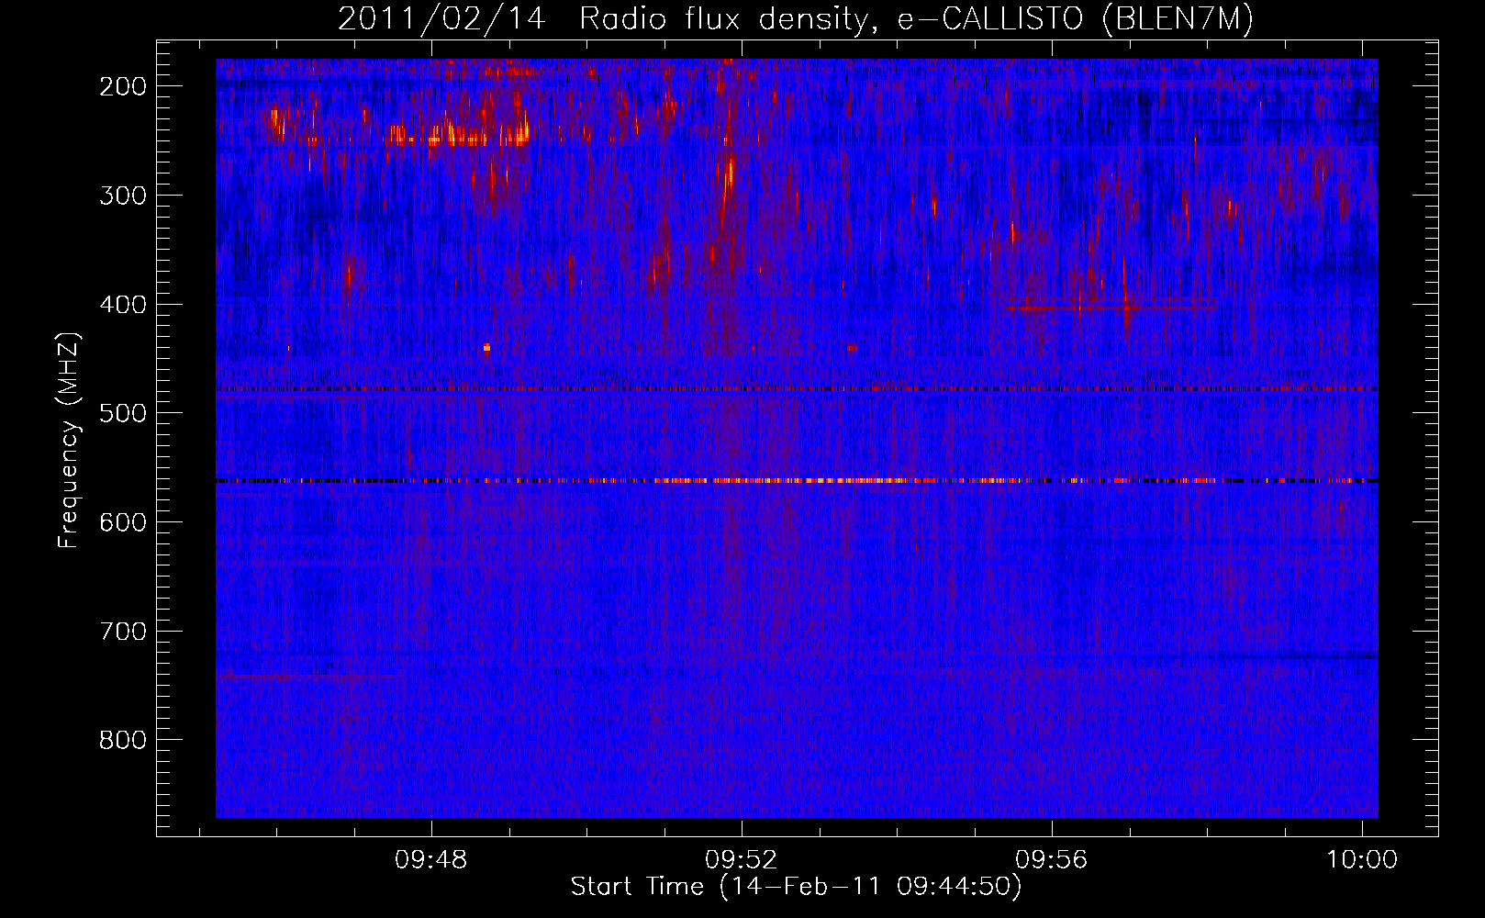The image size is (1485, 918).
Task: Click the 09:56 time tick label
Action: (x=1051, y=860)
